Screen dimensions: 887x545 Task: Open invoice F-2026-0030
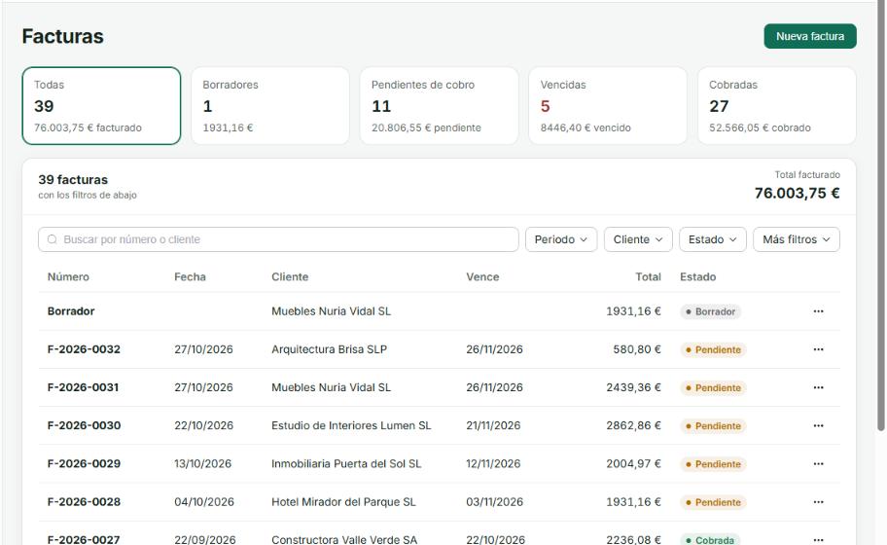point(84,425)
